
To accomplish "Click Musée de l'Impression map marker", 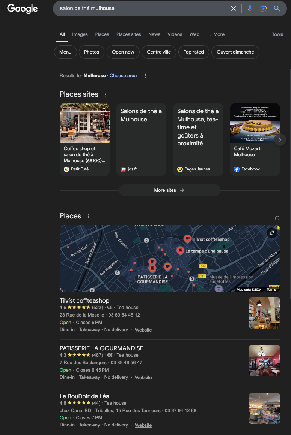I will (219, 289).
